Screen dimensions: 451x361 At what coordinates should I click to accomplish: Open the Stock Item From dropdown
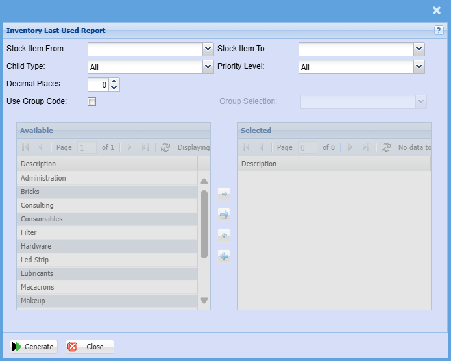208,49
